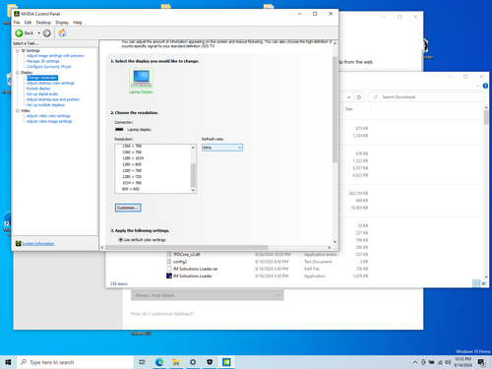Click Search Downloads field in Explorer
492x369 pixels.
[x=426, y=97]
